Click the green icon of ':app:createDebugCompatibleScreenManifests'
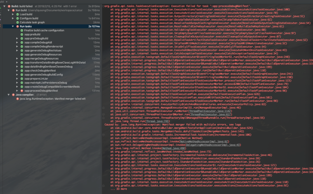The width and height of the screenshot is (313, 194). (22, 87)
